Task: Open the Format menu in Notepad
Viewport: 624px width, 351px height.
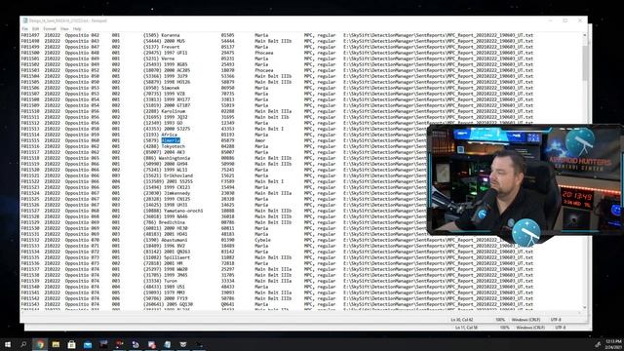Action: click(50, 28)
